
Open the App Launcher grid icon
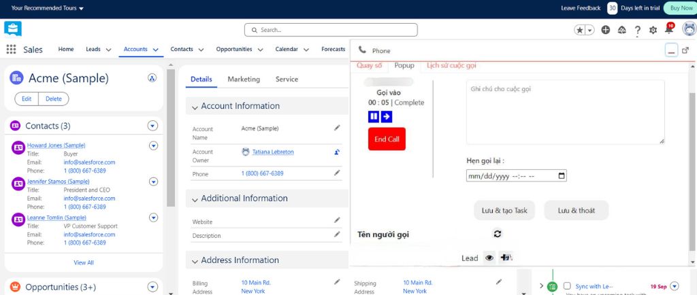pyautogui.click(x=11, y=49)
